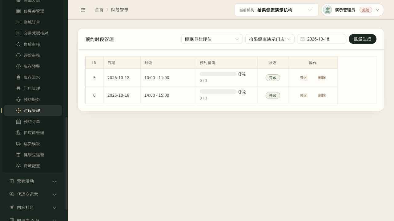Open 门店管理 menu item
This screenshot has height=221, width=394.
coord(33,88)
